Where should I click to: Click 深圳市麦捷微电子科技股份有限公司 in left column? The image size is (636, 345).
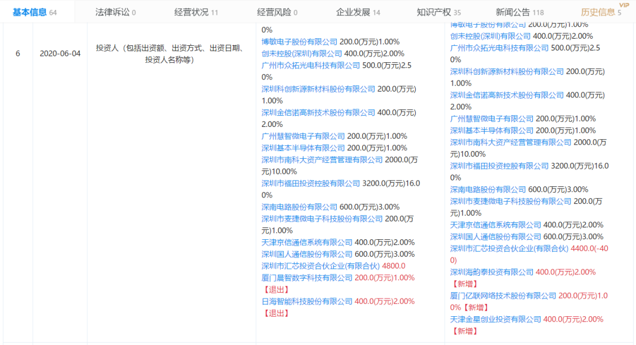pos(322,219)
